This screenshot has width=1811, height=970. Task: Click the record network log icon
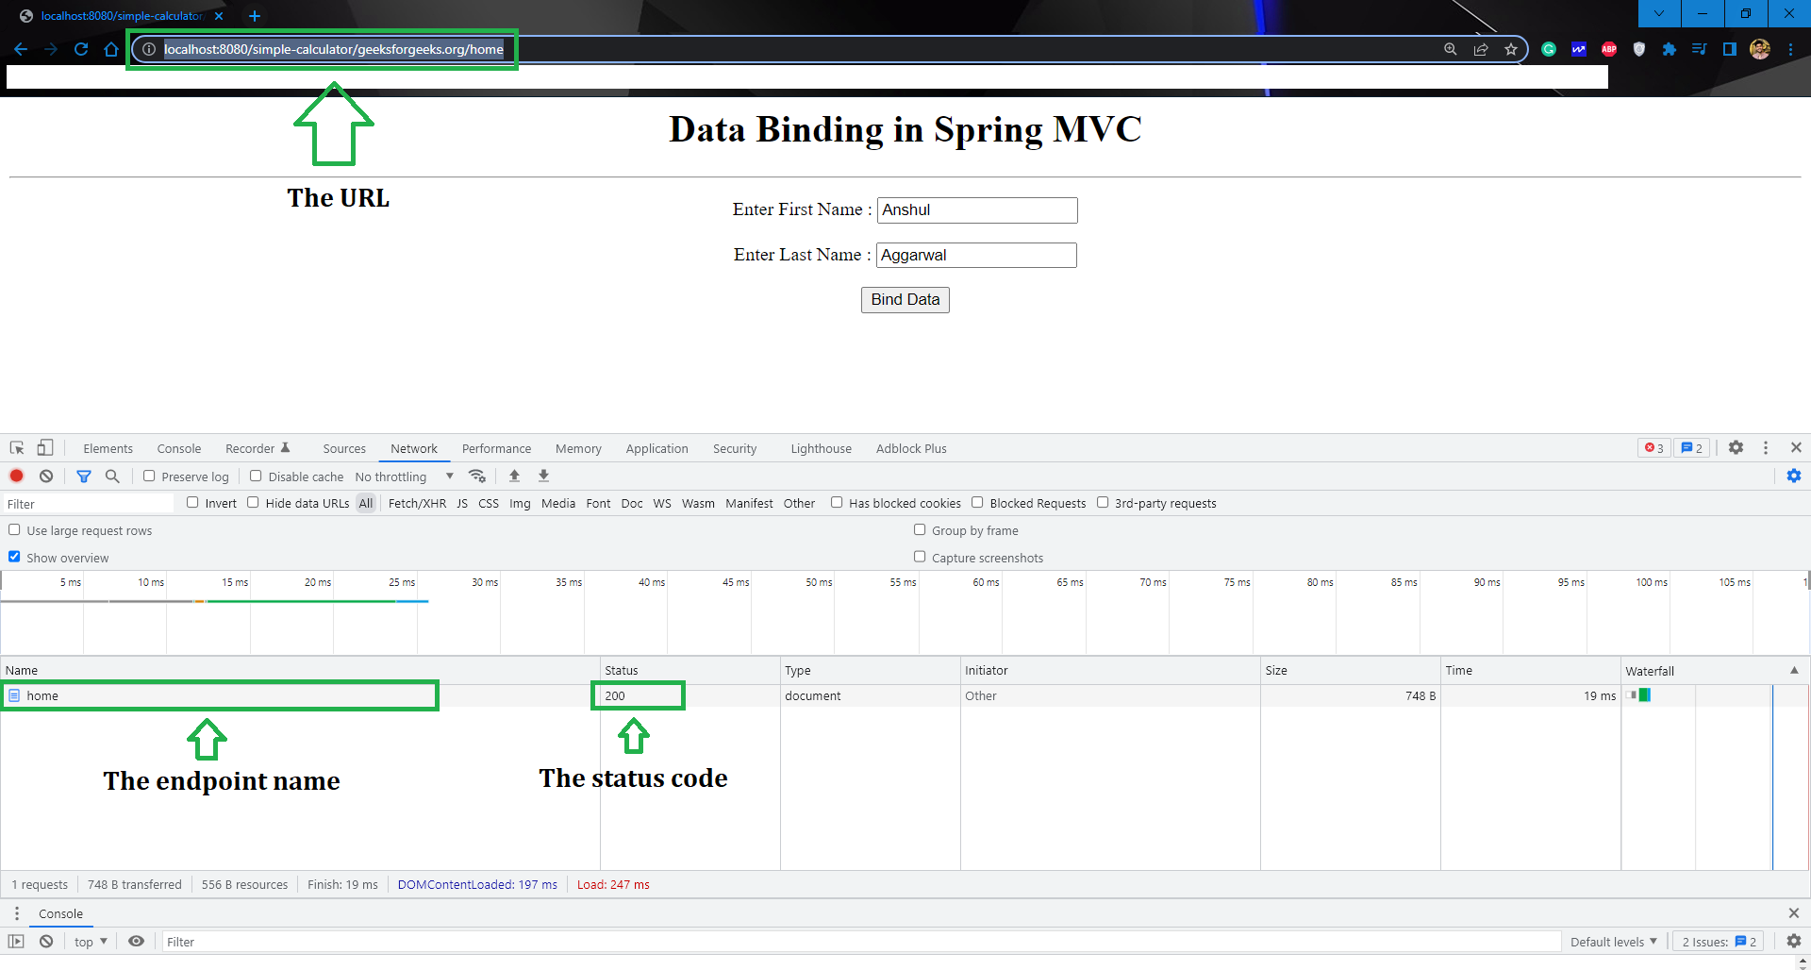pyautogui.click(x=16, y=476)
